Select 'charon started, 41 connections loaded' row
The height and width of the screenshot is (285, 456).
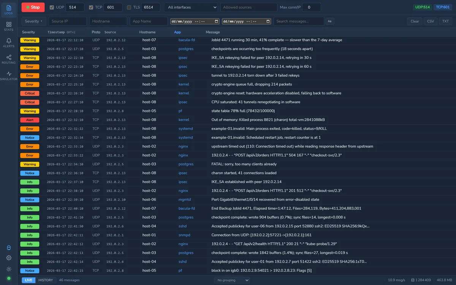coord(237,173)
